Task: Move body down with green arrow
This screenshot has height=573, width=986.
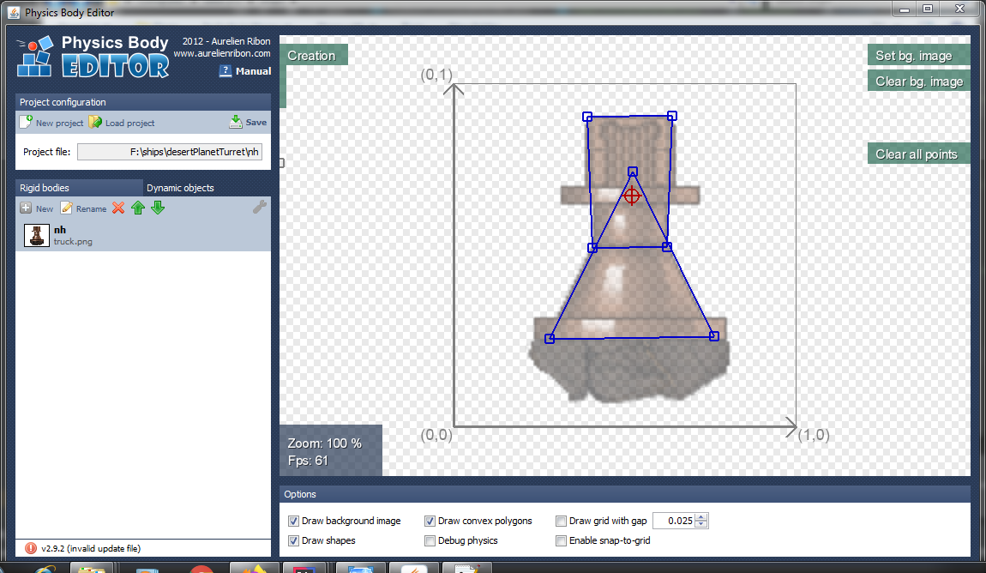Action: point(158,208)
